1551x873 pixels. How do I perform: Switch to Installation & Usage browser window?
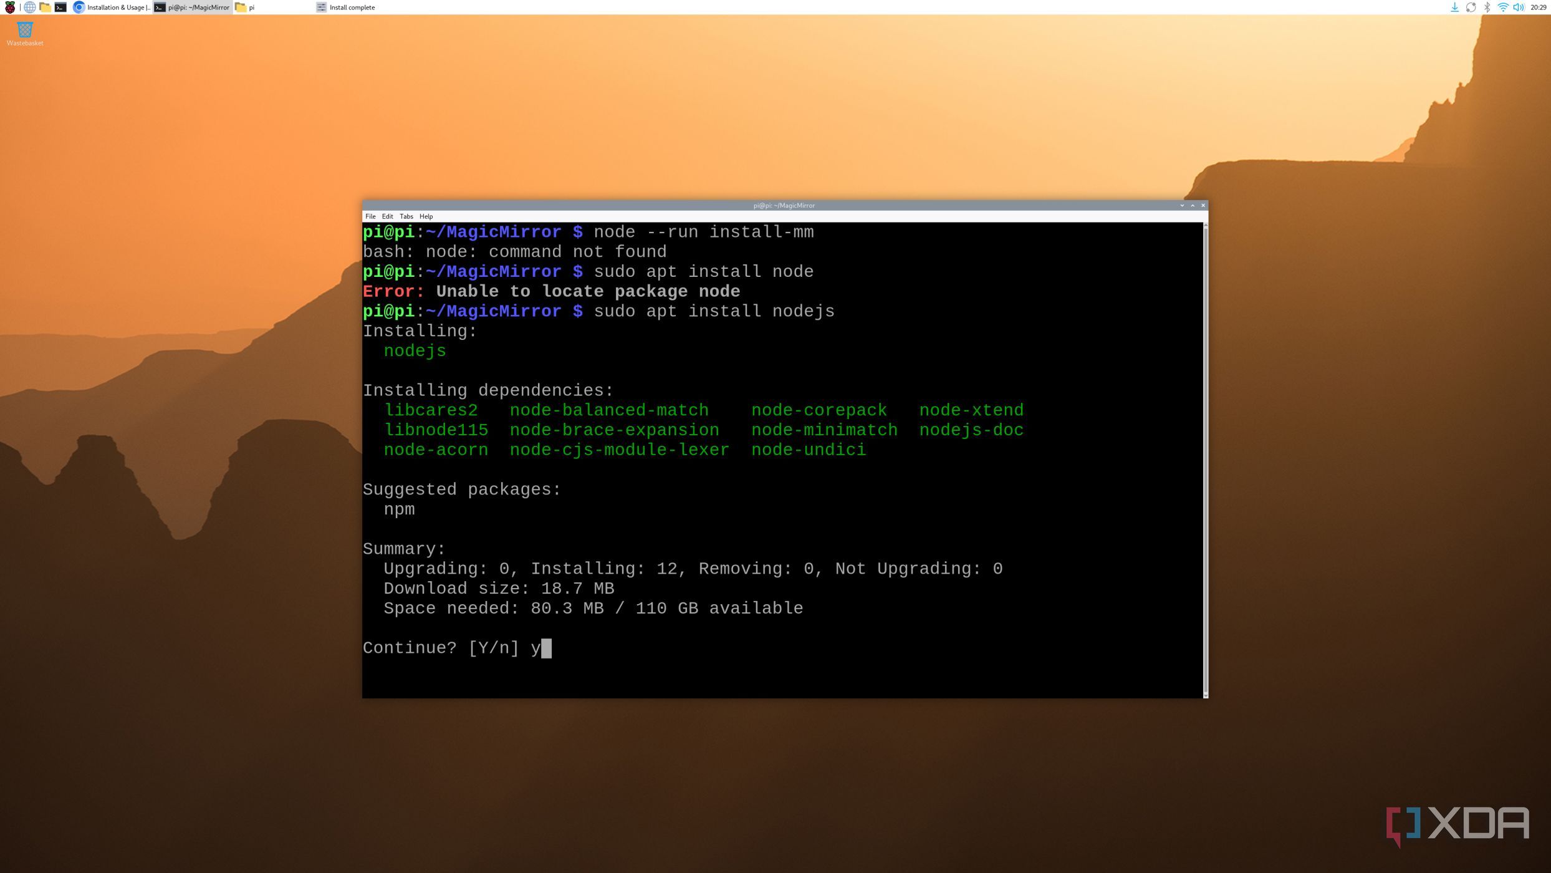click(x=112, y=7)
